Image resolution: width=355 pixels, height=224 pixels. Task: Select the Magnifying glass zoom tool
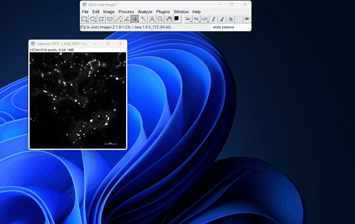[x=160, y=19]
